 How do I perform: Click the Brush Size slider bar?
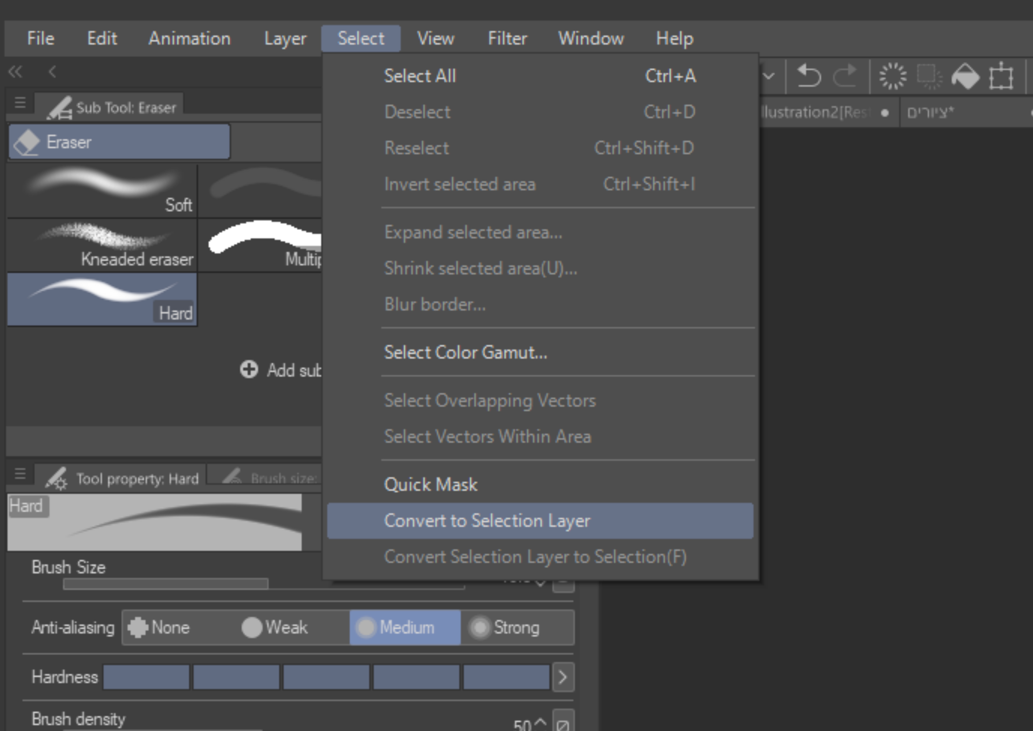coord(166,584)
